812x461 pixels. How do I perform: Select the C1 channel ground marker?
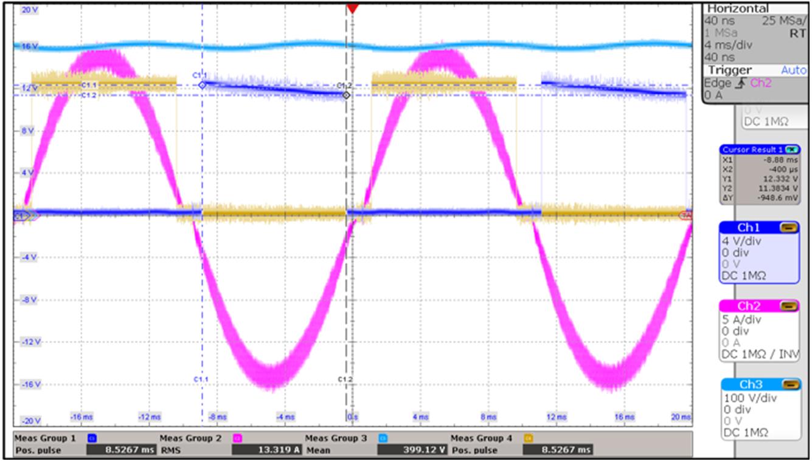point(23,215)
